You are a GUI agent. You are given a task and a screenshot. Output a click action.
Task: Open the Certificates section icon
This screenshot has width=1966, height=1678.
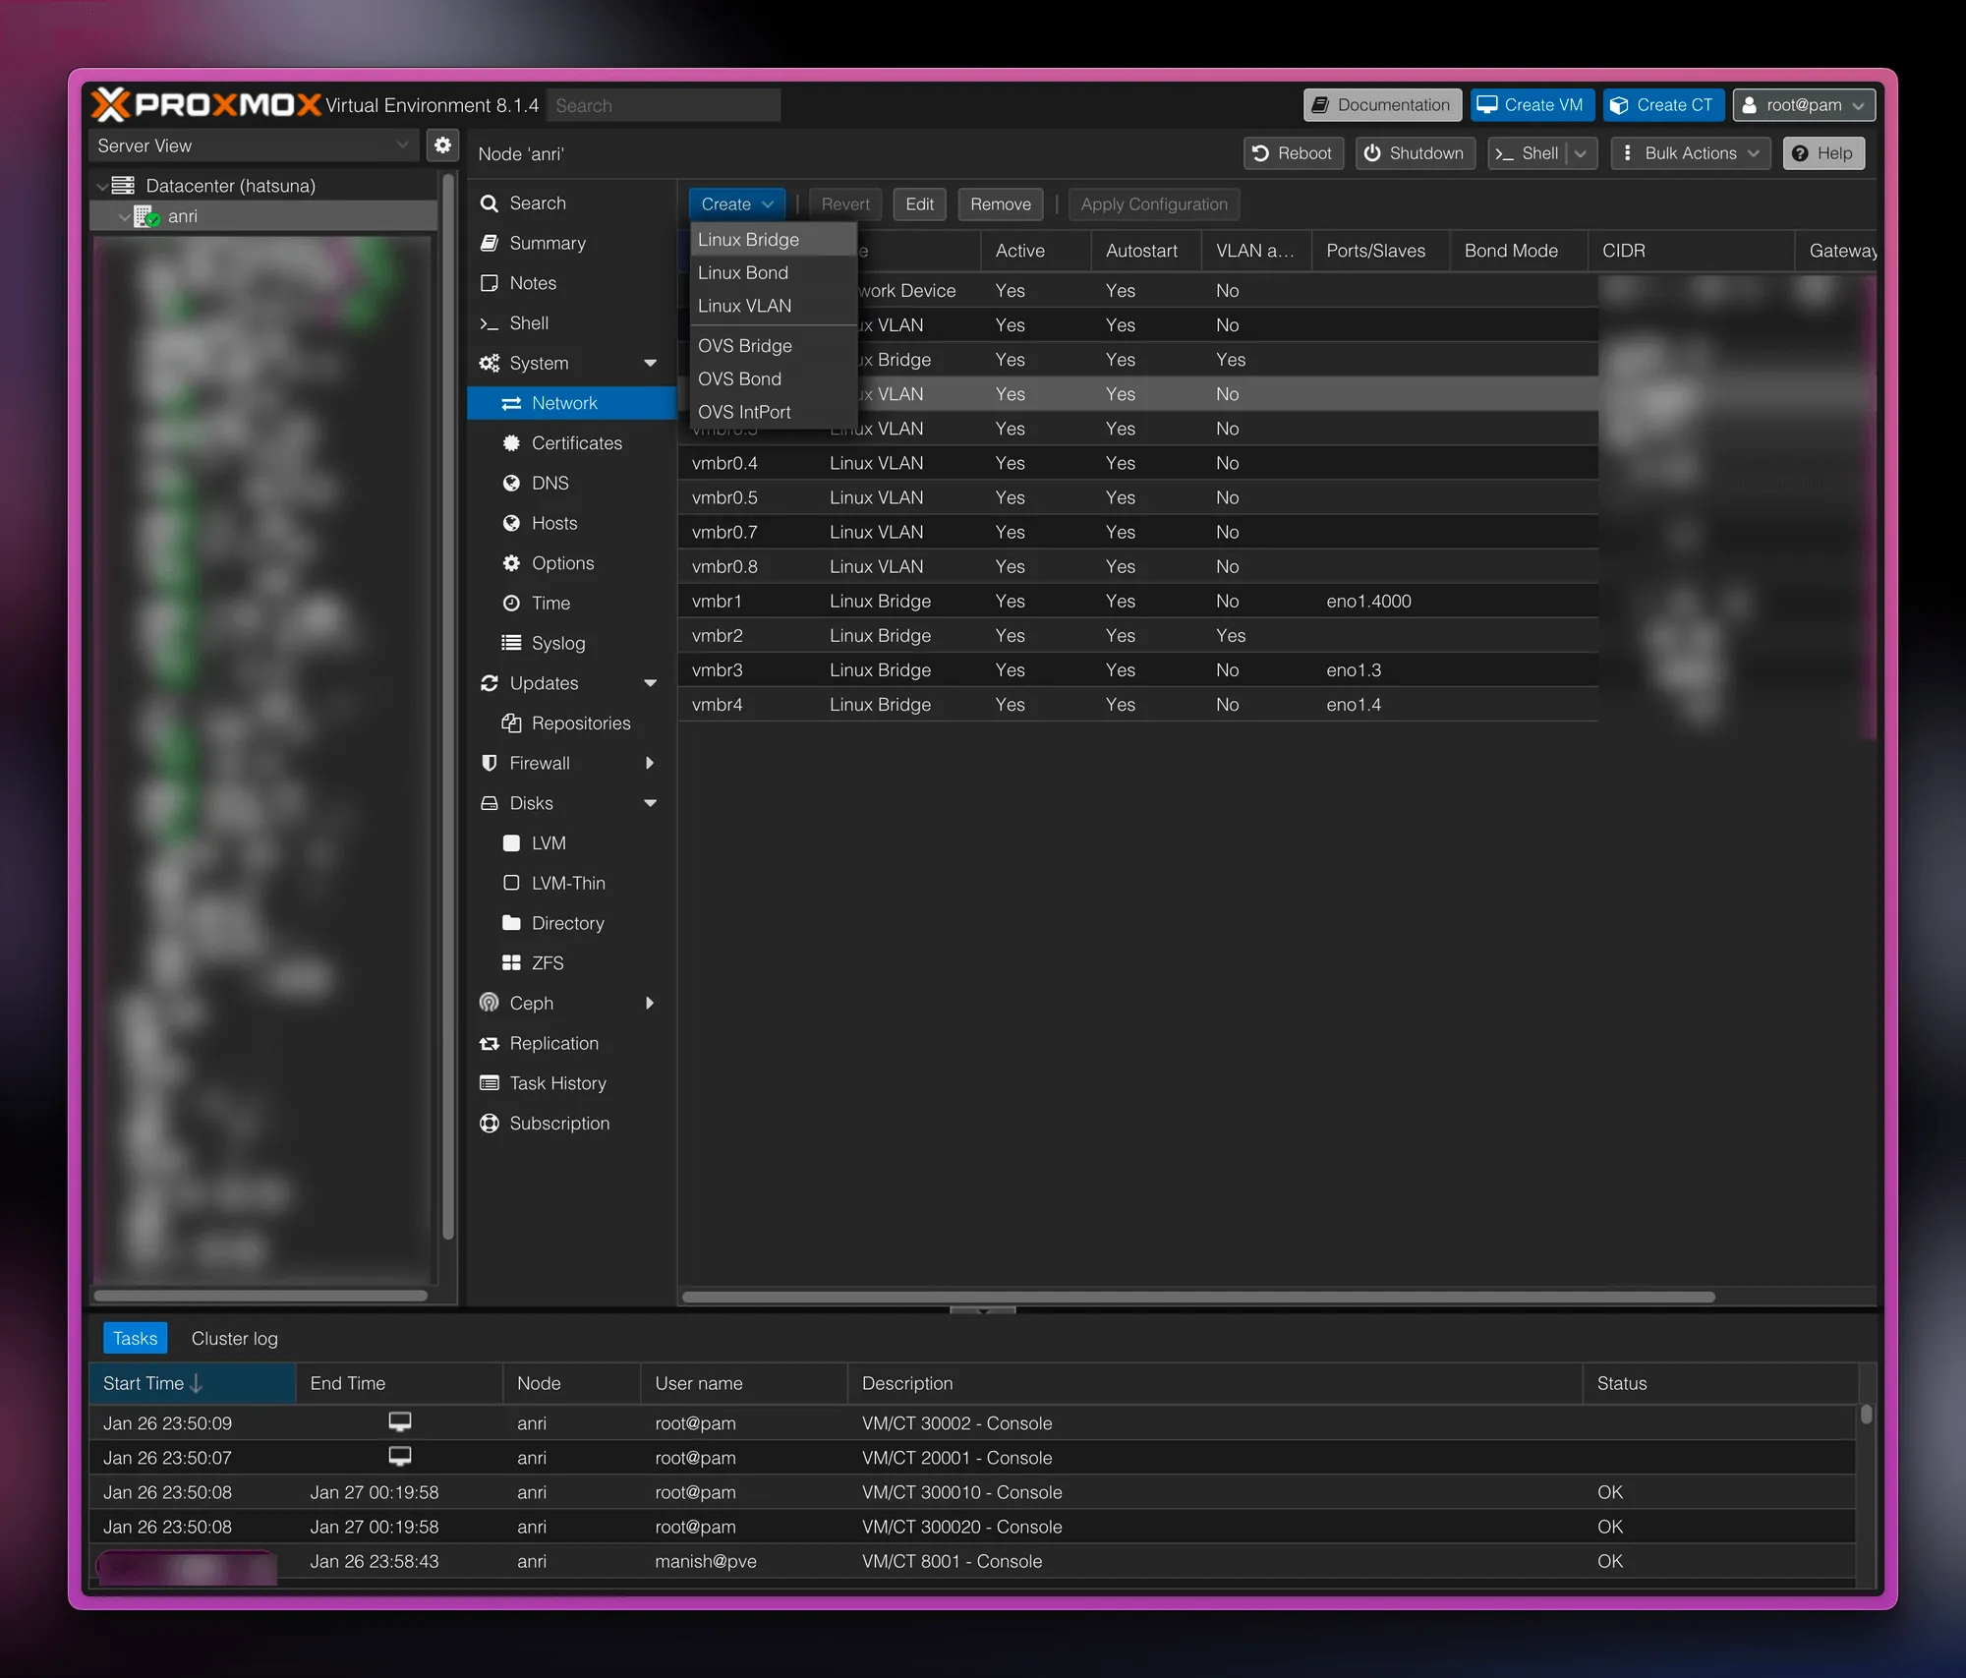pos(511,443)
